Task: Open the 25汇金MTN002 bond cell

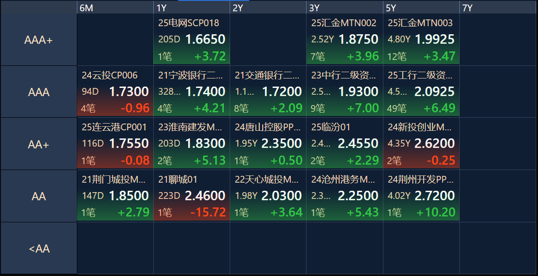Action: [345, 40]
